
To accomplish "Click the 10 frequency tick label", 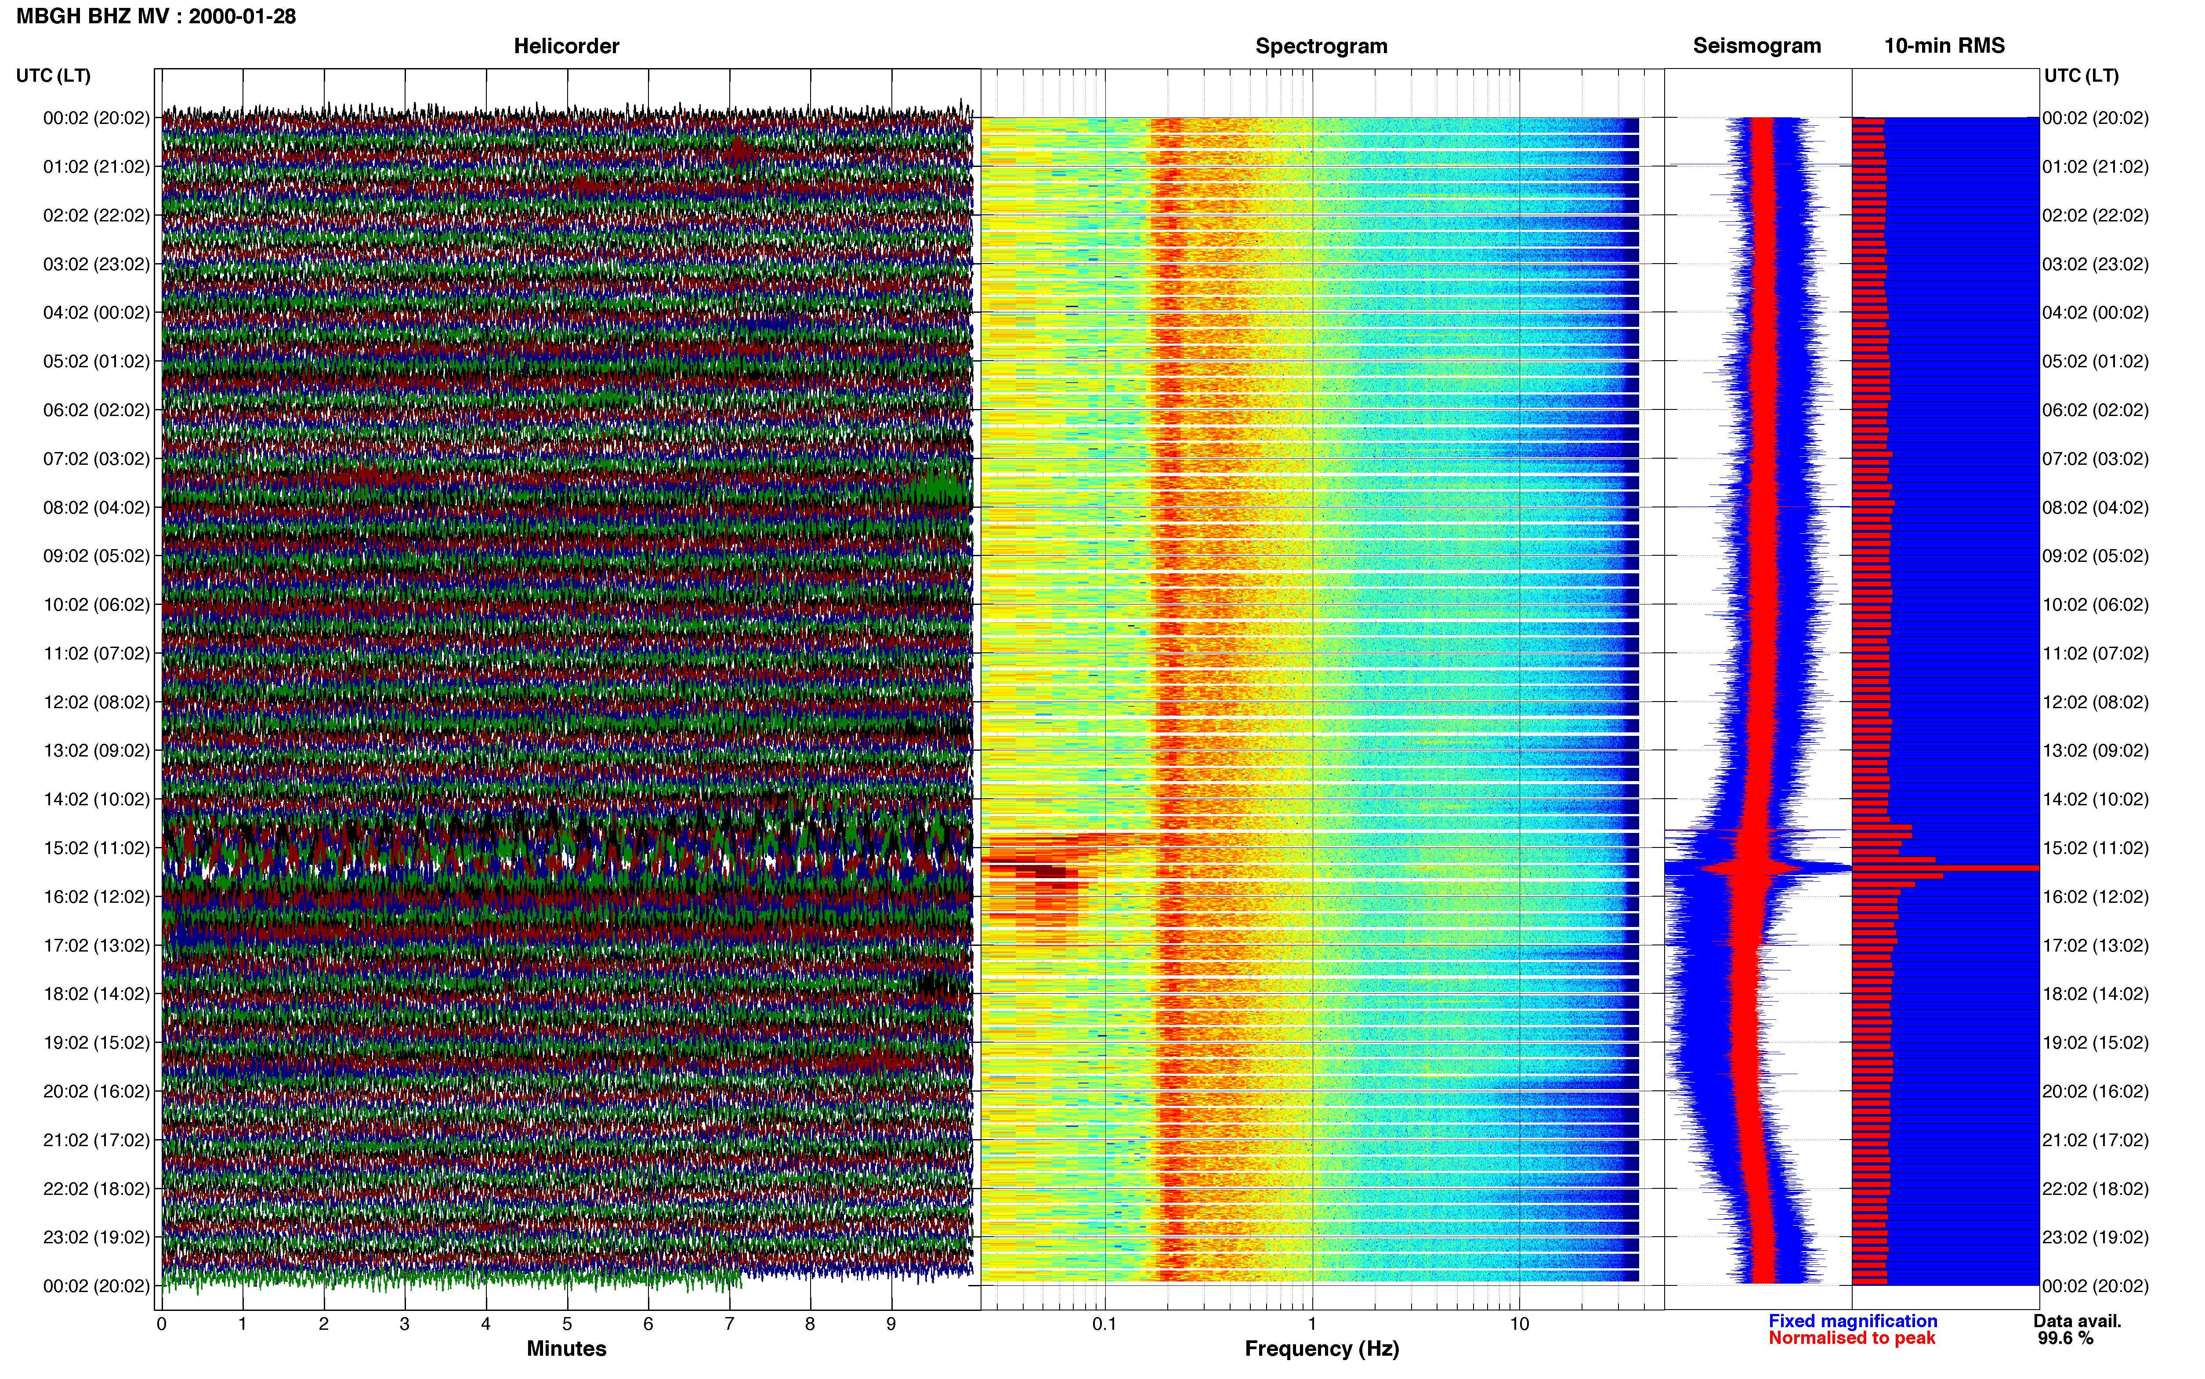I will [x=1519, y=1324].
